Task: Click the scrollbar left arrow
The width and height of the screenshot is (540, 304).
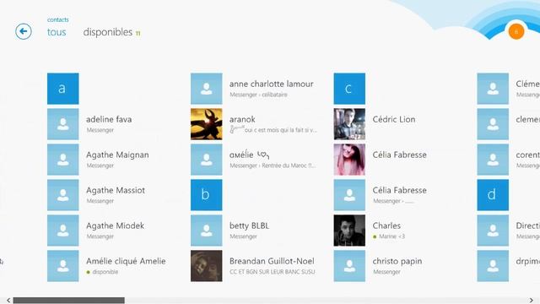Action: [x=8, y=301]
